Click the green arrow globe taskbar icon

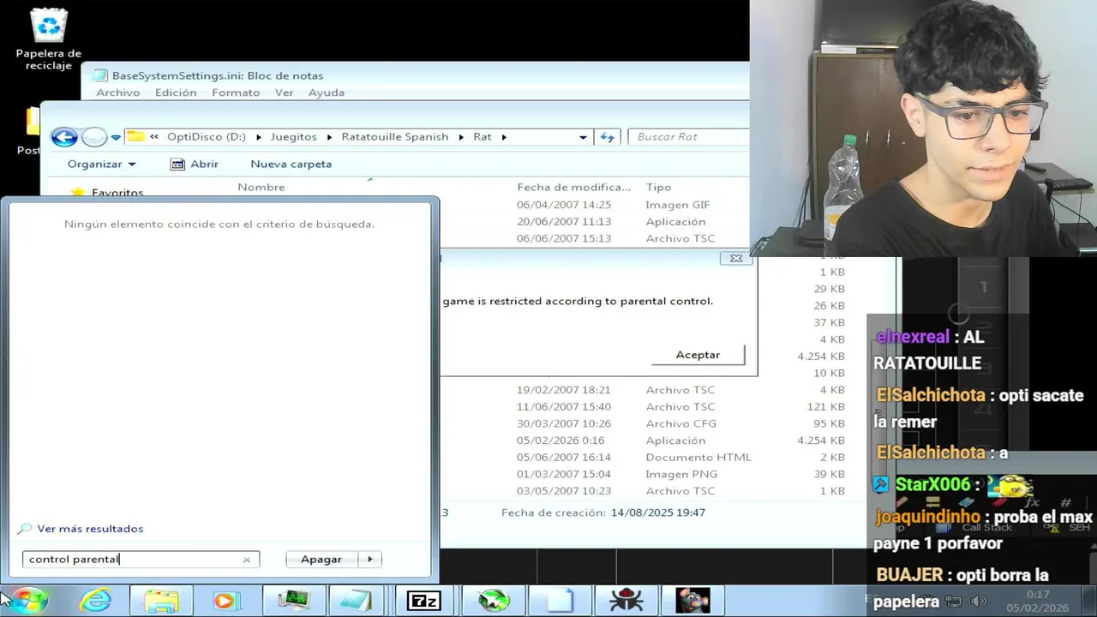pos(494,601)
